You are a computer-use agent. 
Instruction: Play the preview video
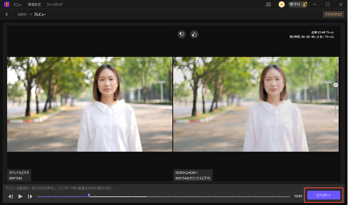(21, 196)
